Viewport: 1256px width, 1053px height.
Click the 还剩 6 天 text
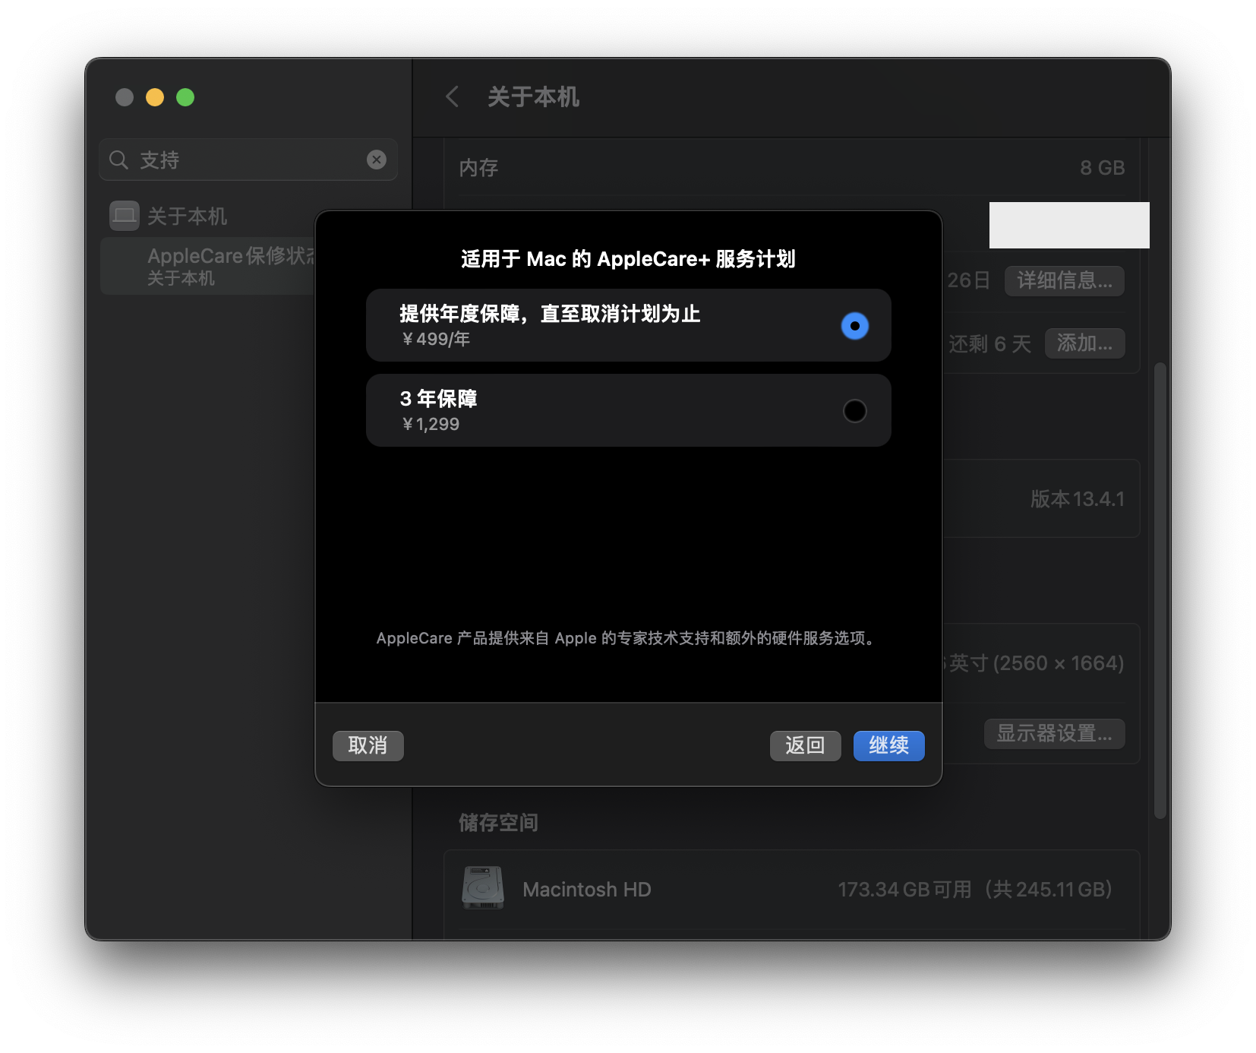(x=989, y=344)
